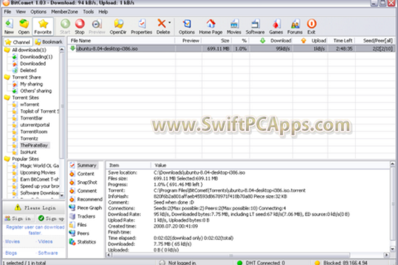Select Others' sharing tree item
Image resolution: width=398 pixels, height=265 pixels.
pyautogui.click(x=36, y=91)
